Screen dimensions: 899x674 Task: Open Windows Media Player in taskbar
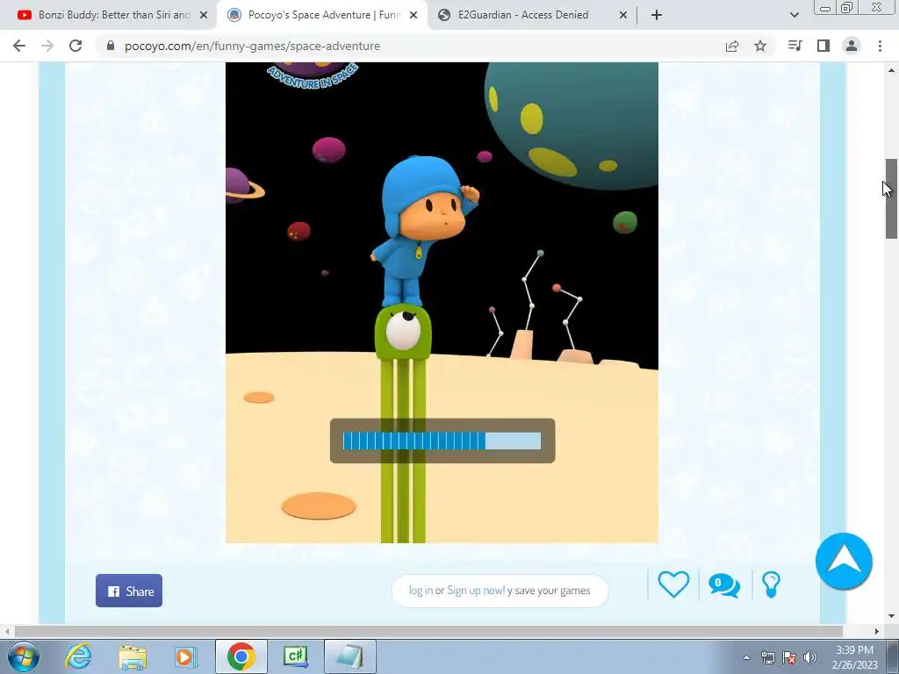(185, 656)
